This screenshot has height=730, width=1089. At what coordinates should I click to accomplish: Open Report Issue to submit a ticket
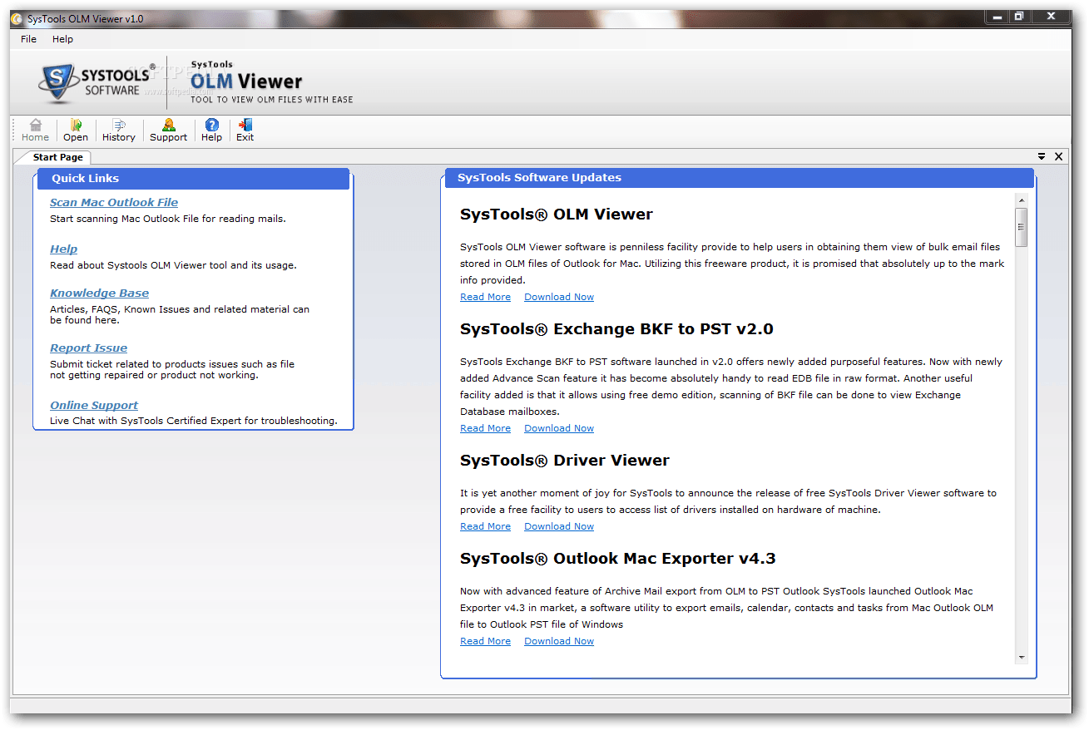pos(88,348)
